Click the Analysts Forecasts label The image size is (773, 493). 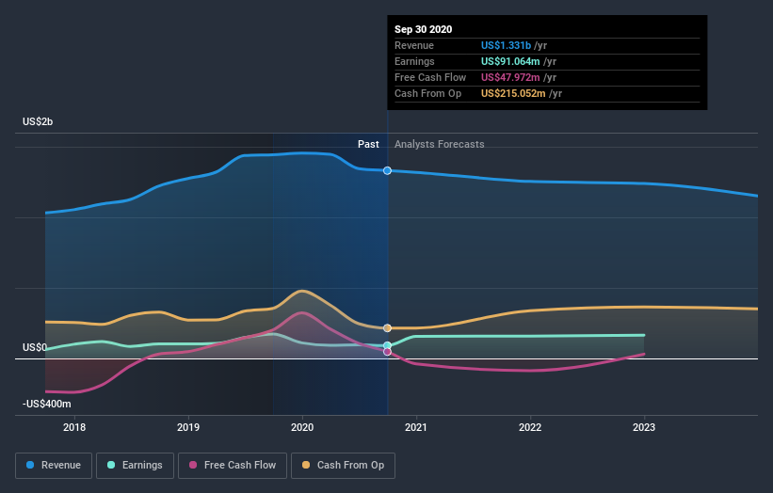(440, 144)
